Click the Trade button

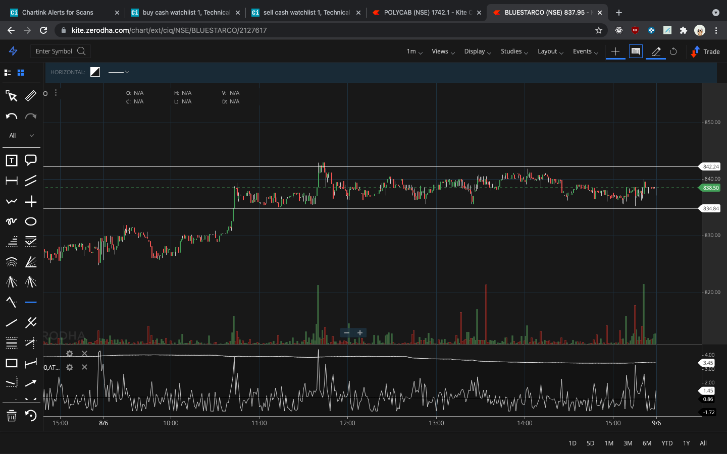(x=705, y=51)
